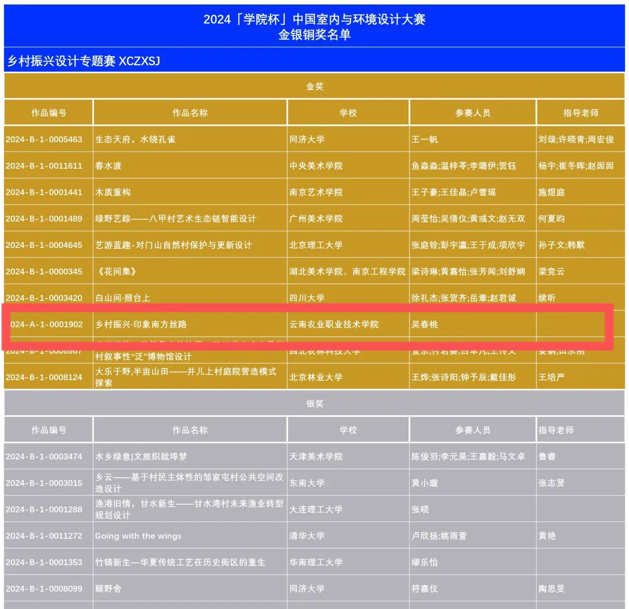629x609 pixels.
Task: Click the highlighted entry 乡村振兴·印象南方丝路
Action: [141, 325]
